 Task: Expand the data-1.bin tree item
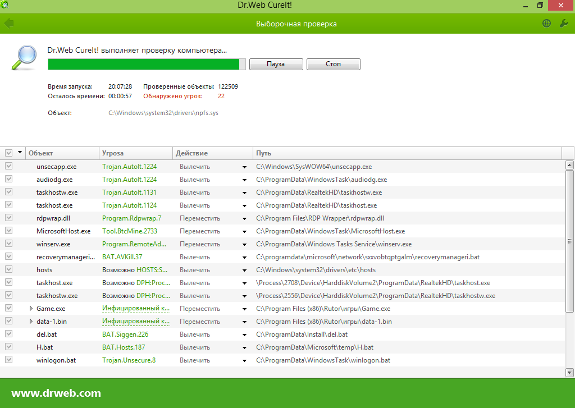(x=31, y=322)
